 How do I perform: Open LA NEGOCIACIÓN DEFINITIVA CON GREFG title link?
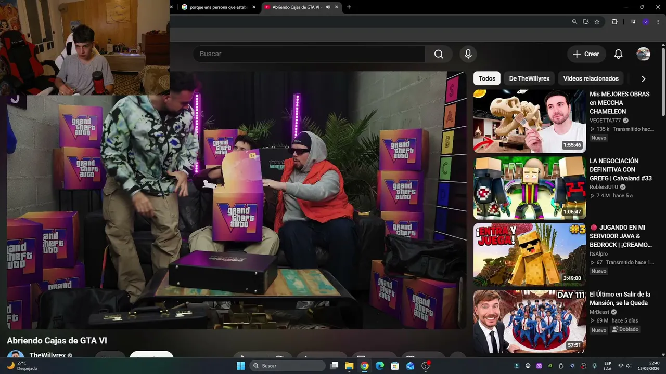point(621,169)
